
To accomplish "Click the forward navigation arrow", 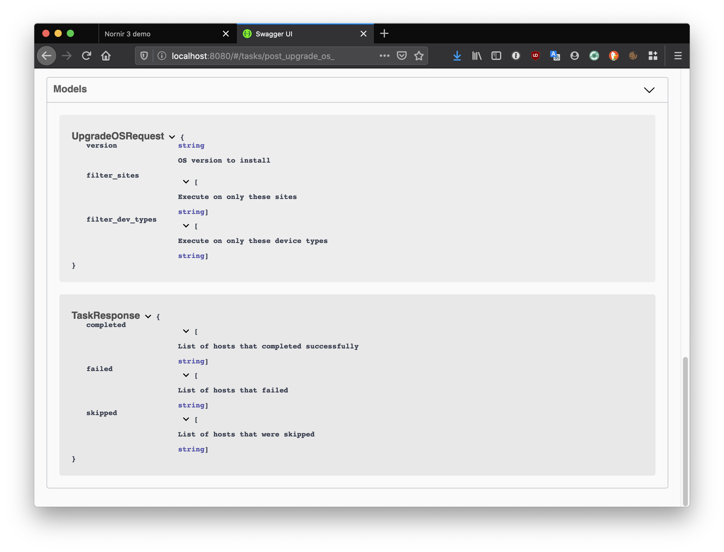I will point(67,56).
